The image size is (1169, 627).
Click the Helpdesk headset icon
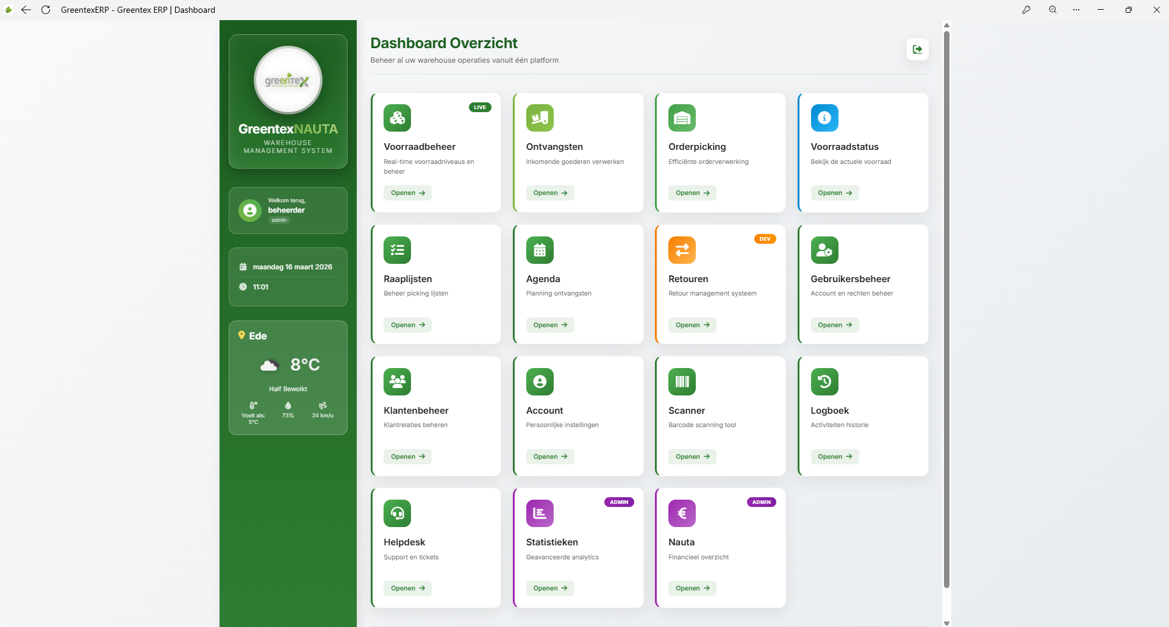pyautogui.click(x=397, y=513)
